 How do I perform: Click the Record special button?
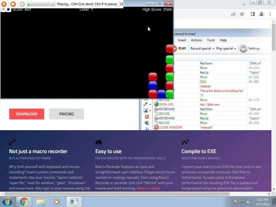(201, 49)
